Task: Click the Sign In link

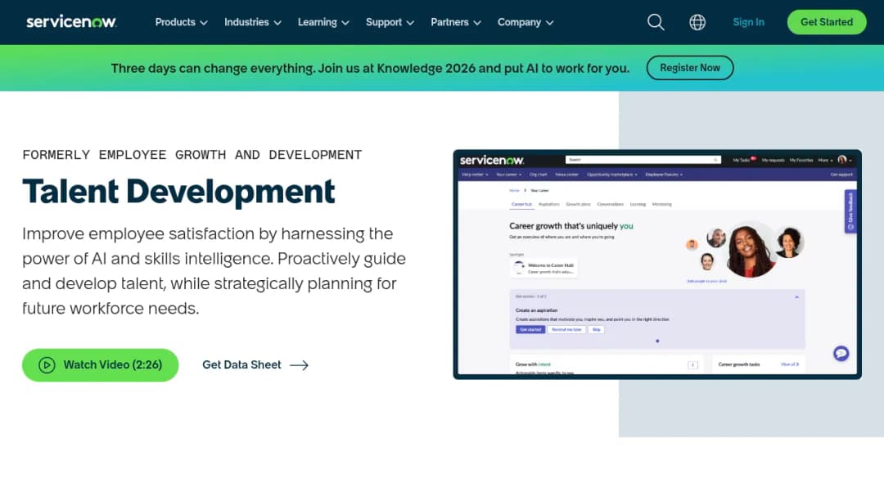Action: pos(748,23)
